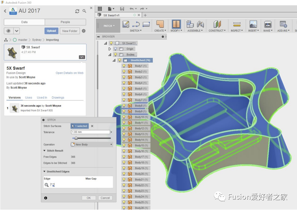Open the Drawings tab in details

coord(58,98)
